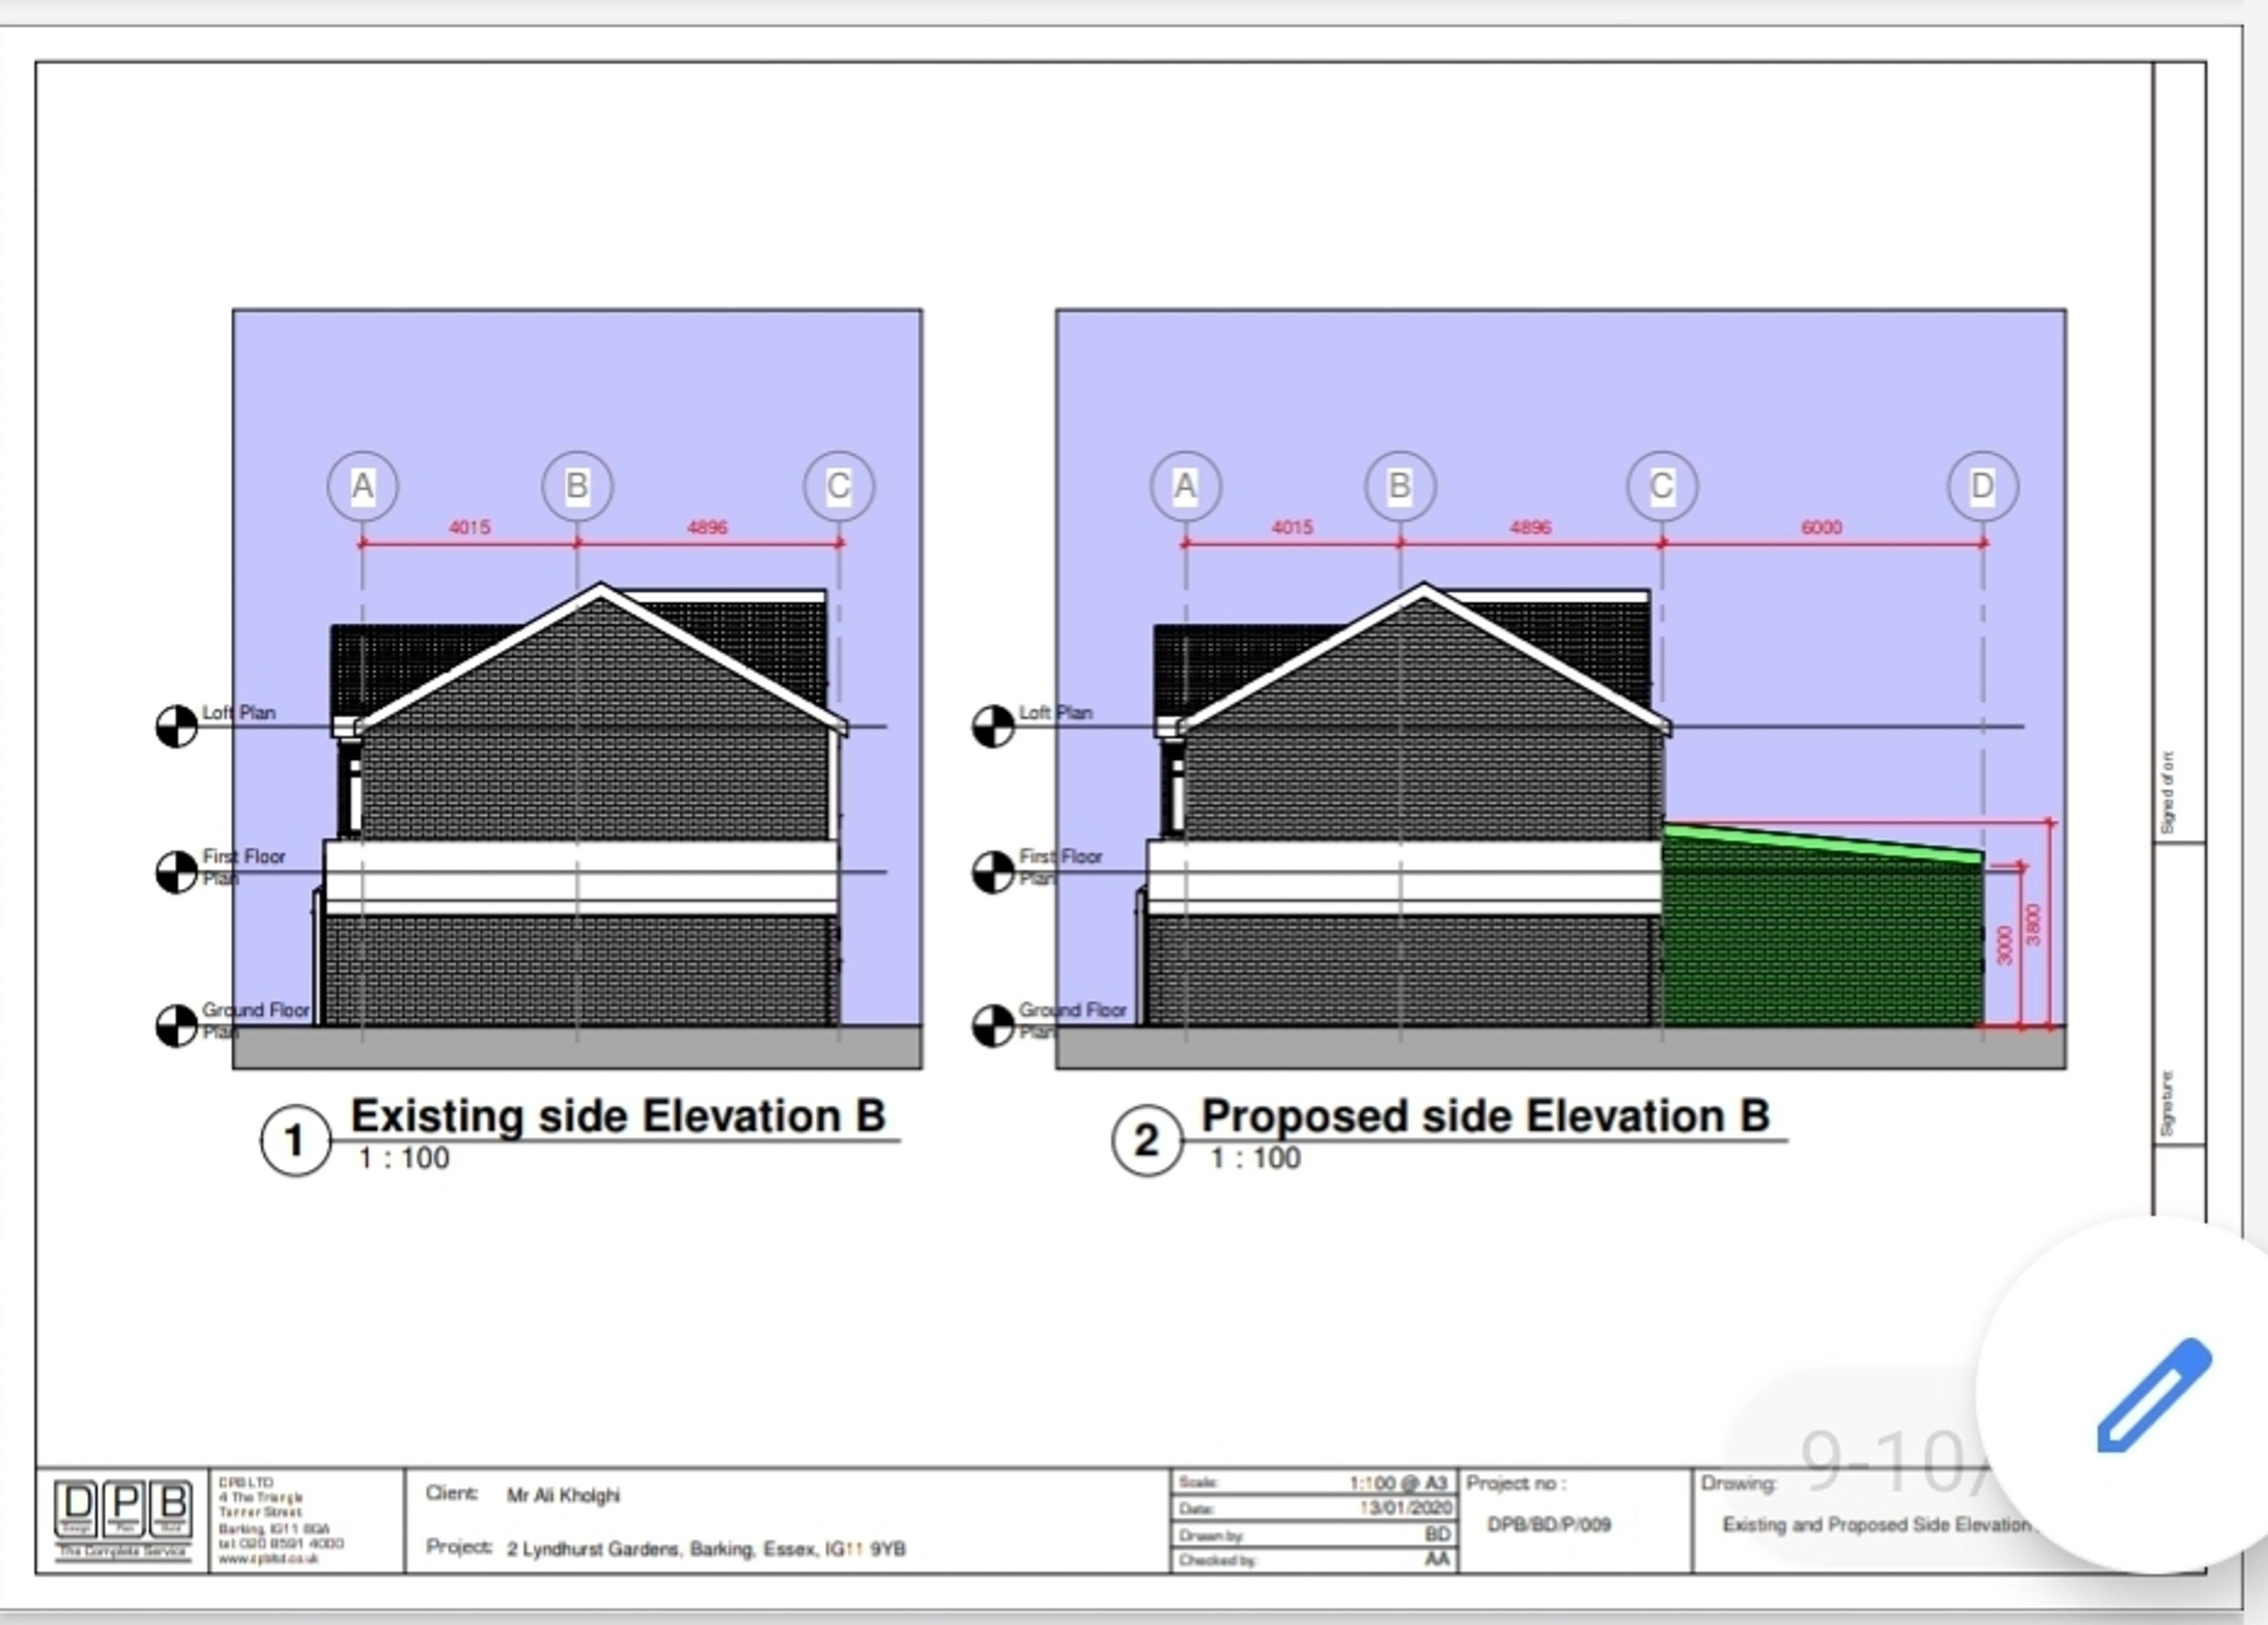Click the circled view number 1
Viewport: 2268px width, 1625px height.
tap(295, 1140)
